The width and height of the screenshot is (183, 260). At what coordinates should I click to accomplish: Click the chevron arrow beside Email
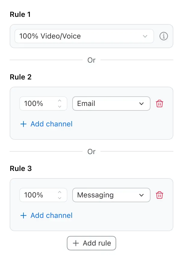[141, 104]
